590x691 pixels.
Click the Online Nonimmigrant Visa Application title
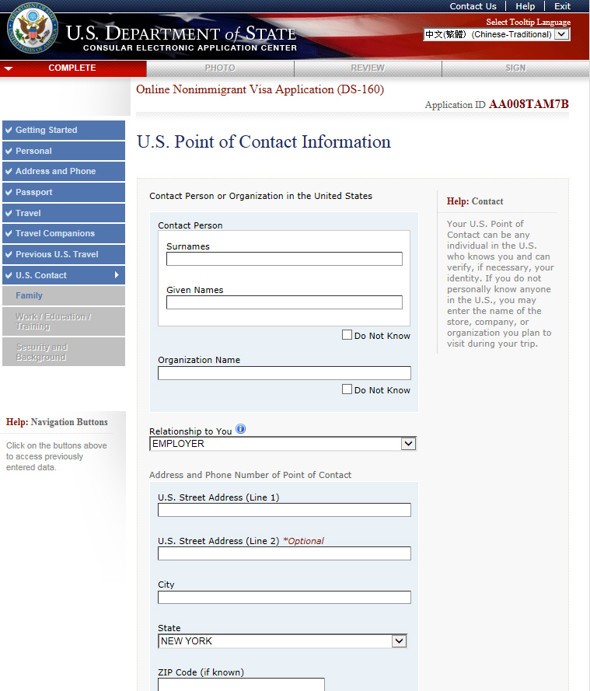[260, 89]
